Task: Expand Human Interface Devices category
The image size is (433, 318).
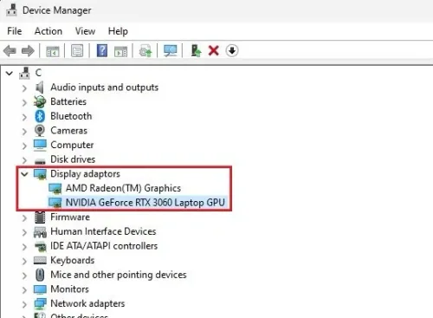Action: tap(24, 232)
